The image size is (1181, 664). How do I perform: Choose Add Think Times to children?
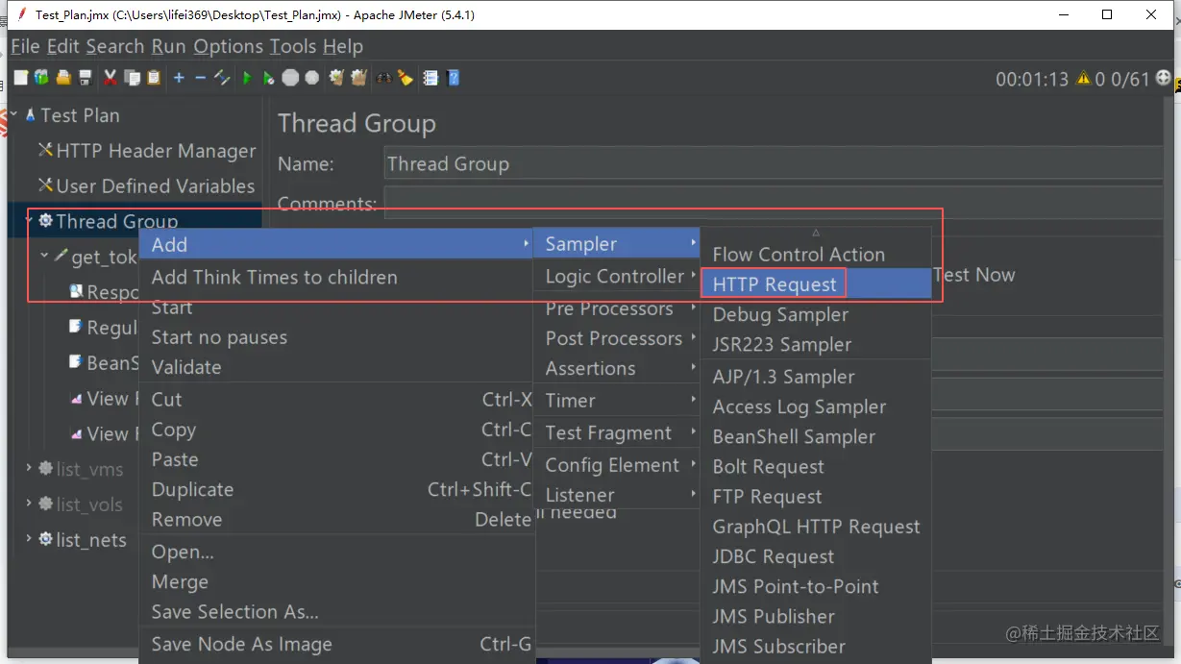coord(336,277)
